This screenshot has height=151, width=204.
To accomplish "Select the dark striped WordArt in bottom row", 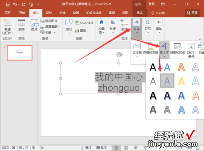I will tap(153, 110).
